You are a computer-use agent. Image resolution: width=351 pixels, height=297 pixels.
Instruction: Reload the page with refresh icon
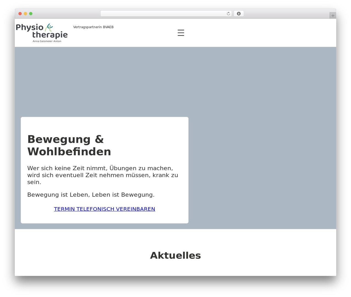(228, 14)
